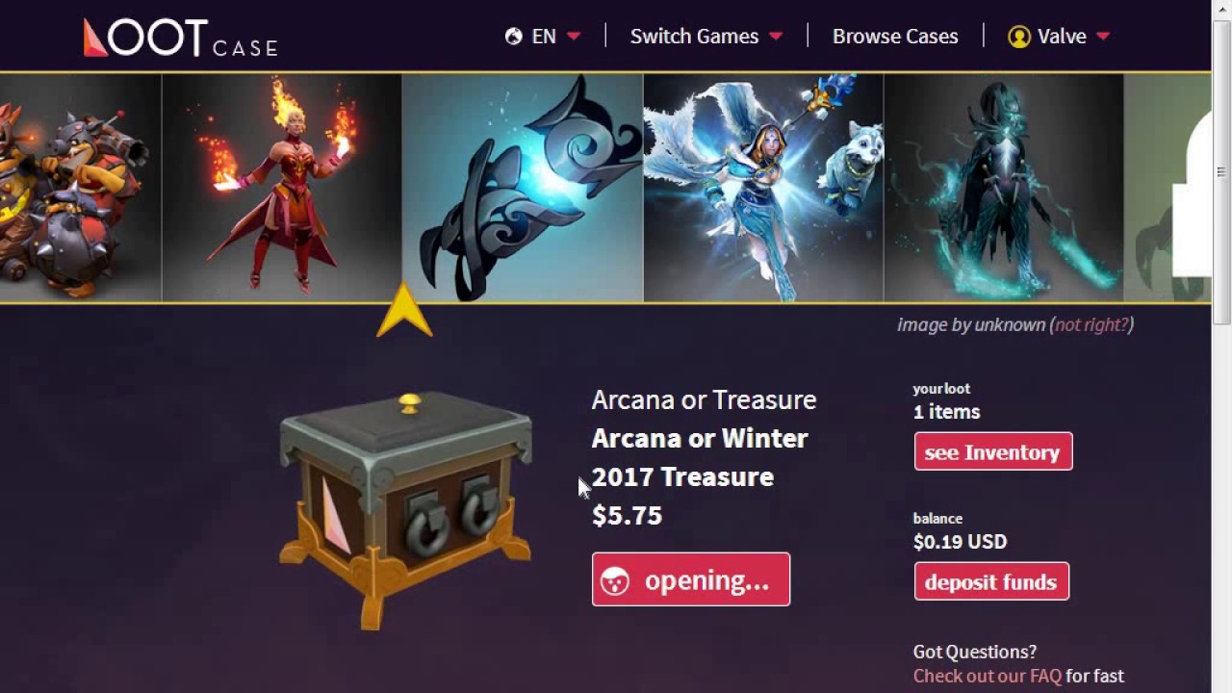Click the face icon on opening button
The height and width of the screenshot is (693, 1232).
pyautogui.click(x=615, y=580)
